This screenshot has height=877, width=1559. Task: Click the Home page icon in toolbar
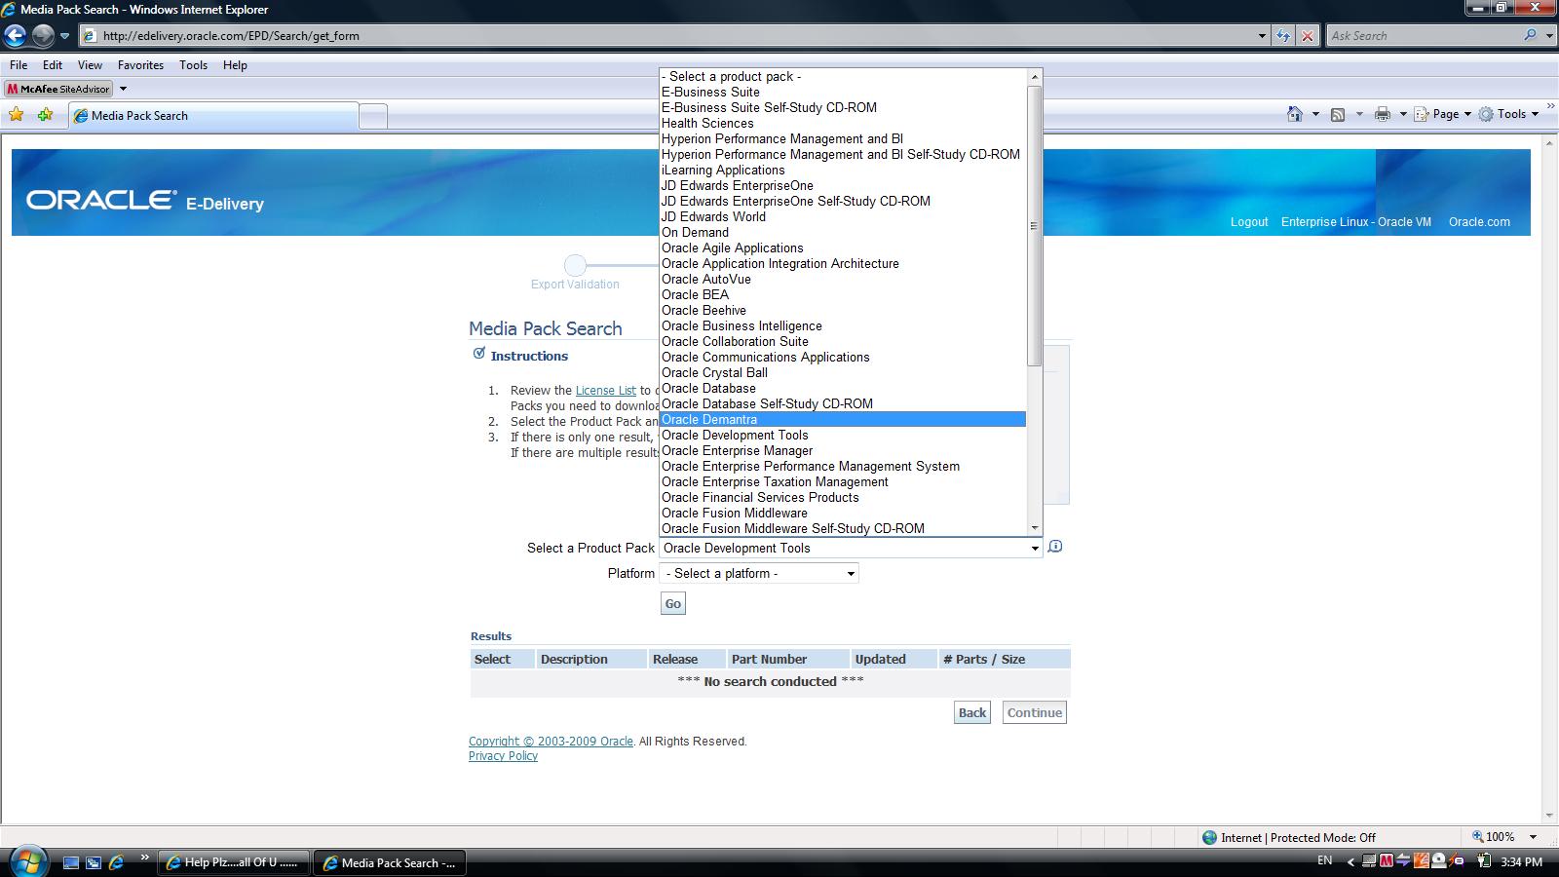click(x=1294, y=114)
